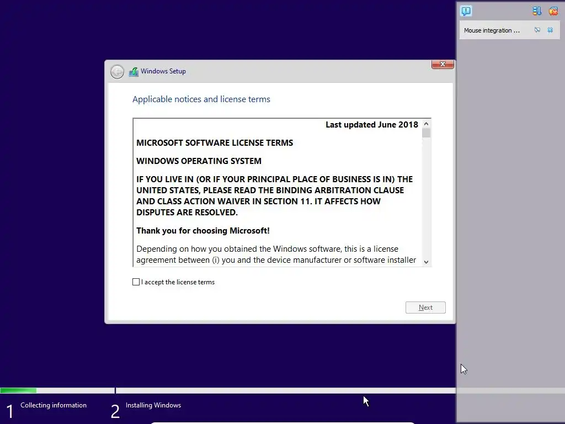Go back using the Windows Setup back arrow

(x=117, y=72)
